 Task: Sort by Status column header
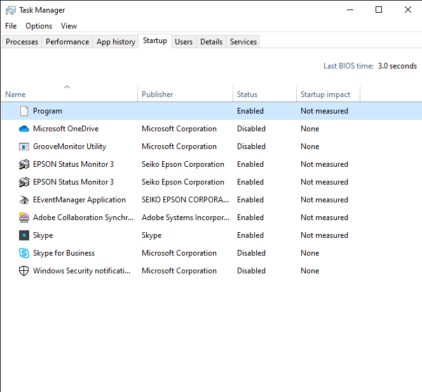coord(247,95)
